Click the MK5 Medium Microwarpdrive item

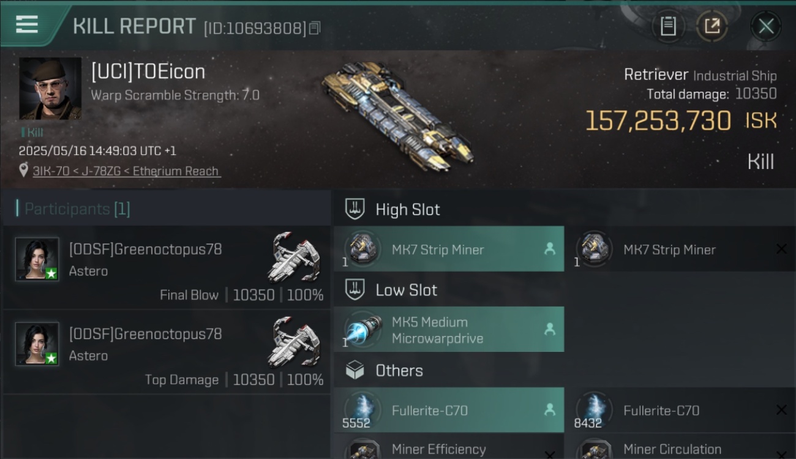[449, 330]
